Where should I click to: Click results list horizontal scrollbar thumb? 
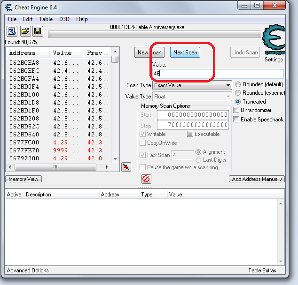point(55,167)
